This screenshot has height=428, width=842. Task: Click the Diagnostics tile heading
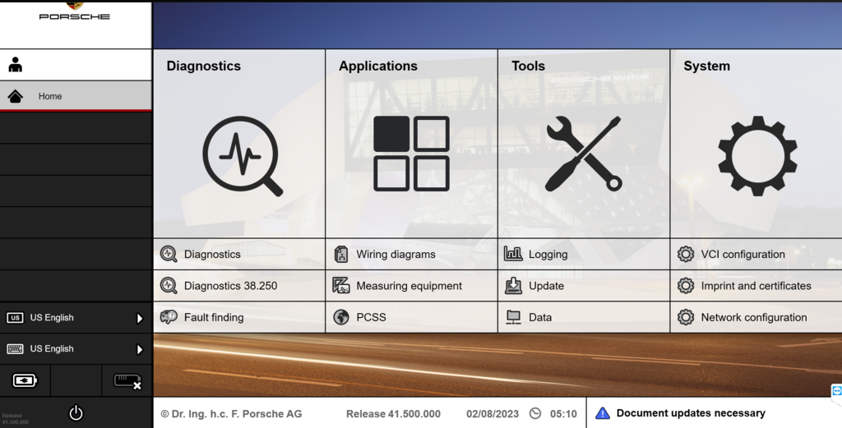pos(204,66)
